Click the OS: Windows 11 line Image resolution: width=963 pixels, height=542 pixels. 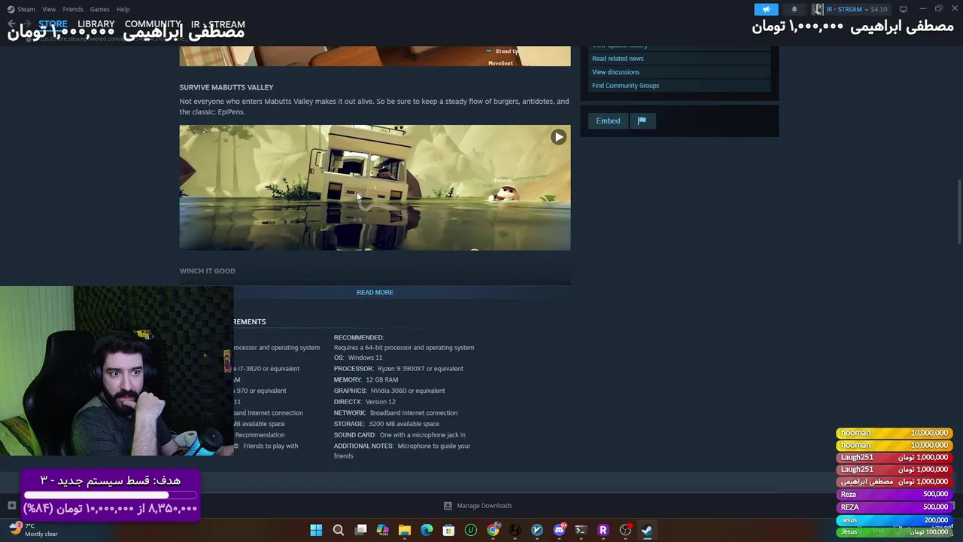(x=358, y=358)
